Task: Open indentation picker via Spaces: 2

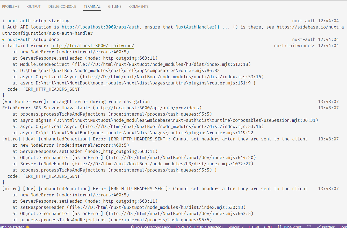Action: [x=235, y=226]
